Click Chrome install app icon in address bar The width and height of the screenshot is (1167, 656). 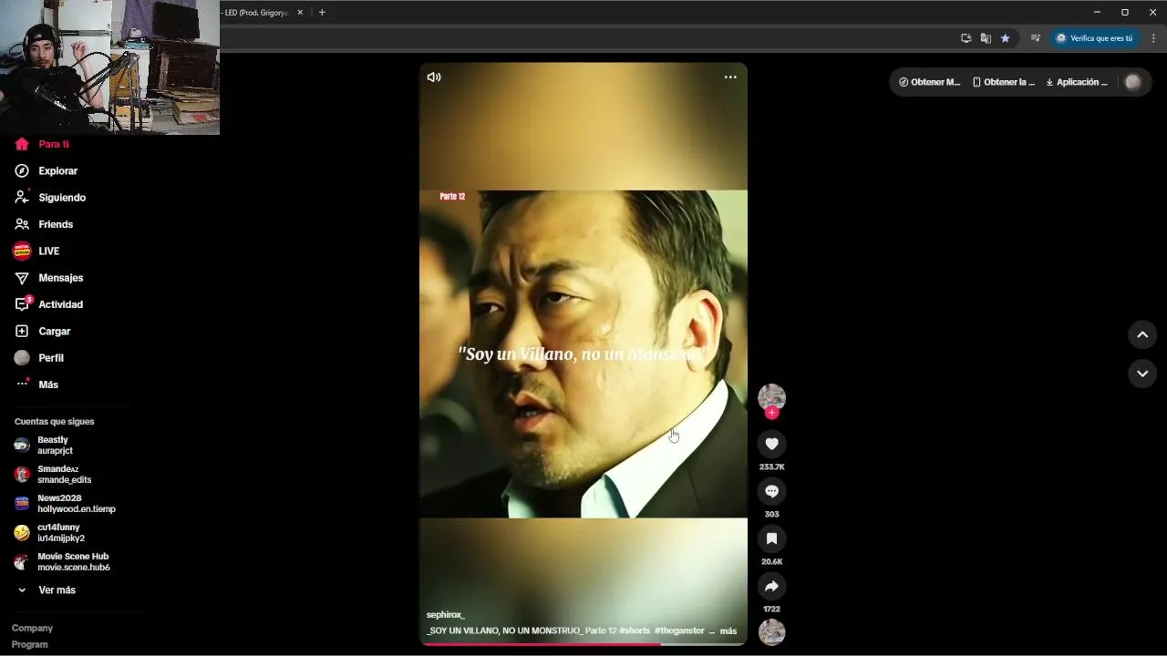[966, 38]
